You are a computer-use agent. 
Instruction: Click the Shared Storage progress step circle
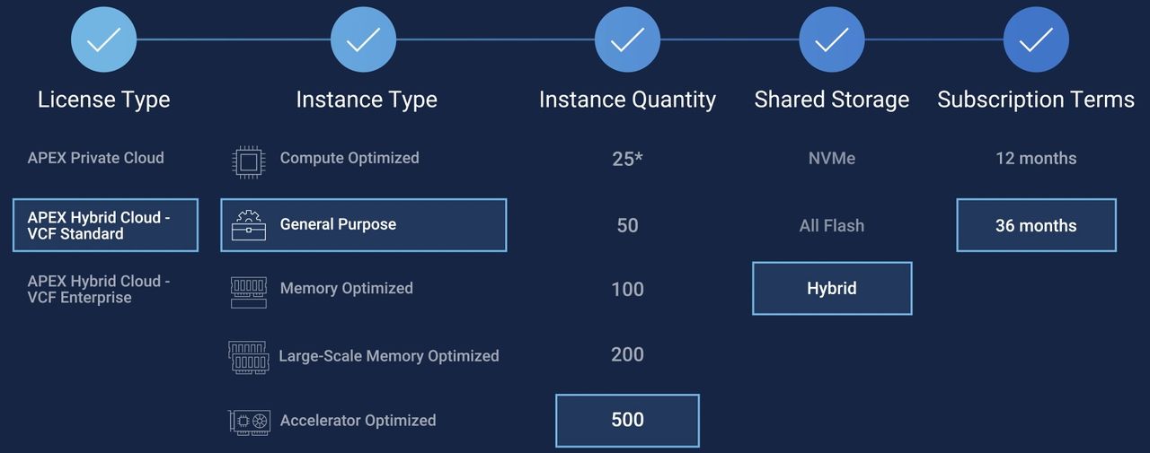point(832,39)
